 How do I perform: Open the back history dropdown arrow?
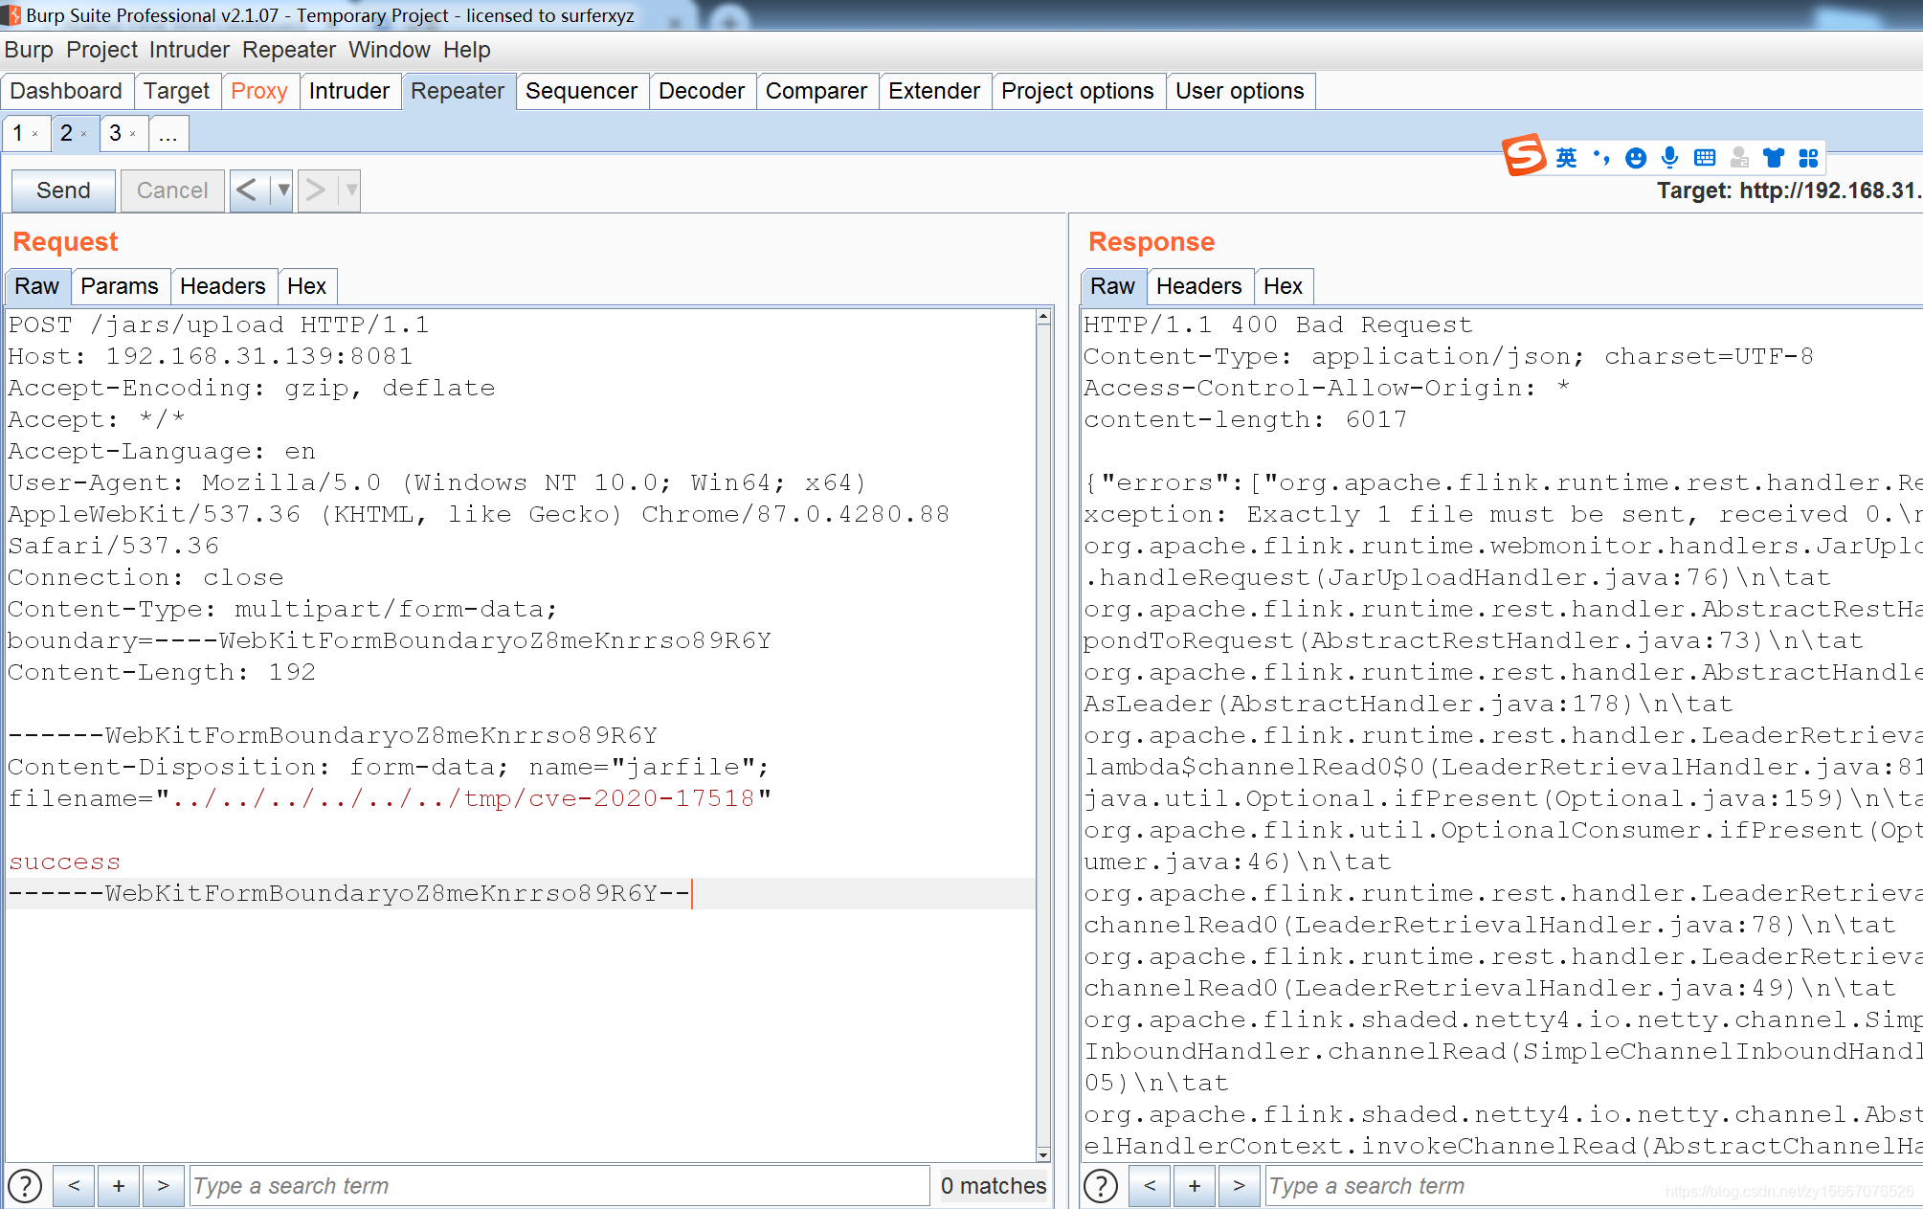[283, 190]
